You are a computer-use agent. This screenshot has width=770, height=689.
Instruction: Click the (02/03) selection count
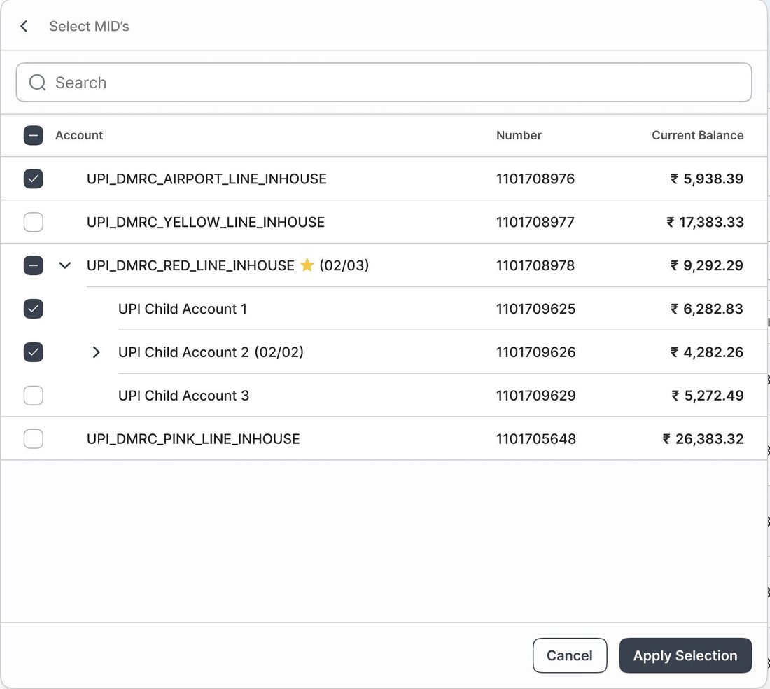[x=344, y=265]
